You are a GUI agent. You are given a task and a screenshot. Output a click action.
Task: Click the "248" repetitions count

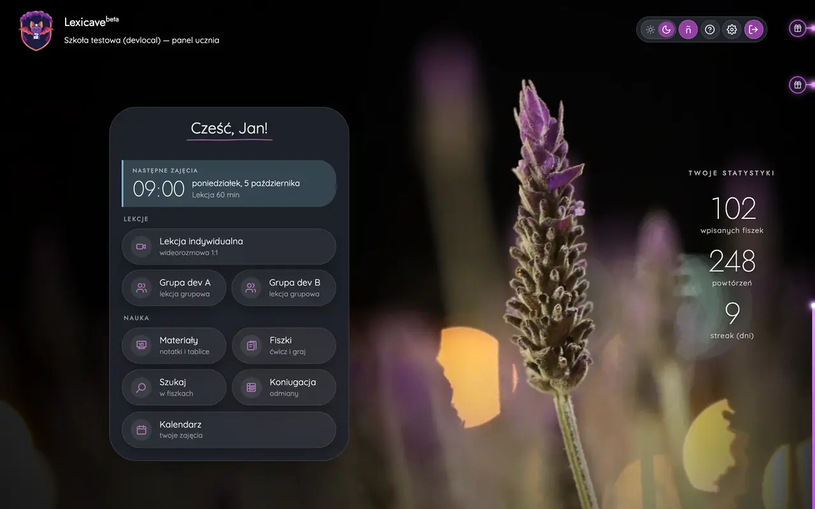tap(732, 261)
